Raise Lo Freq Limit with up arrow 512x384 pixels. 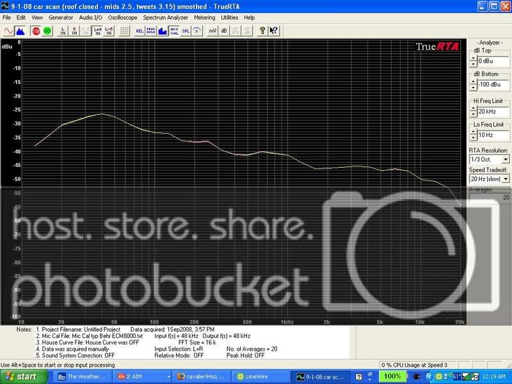click(x=474, y=132)
